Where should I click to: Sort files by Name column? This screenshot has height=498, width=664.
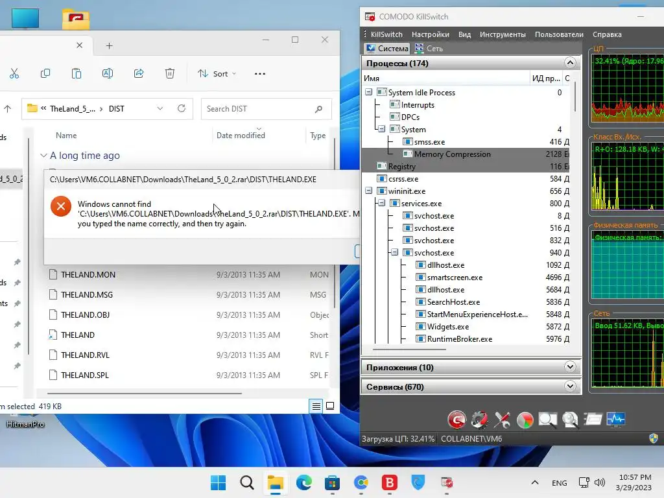pos(66,136)
